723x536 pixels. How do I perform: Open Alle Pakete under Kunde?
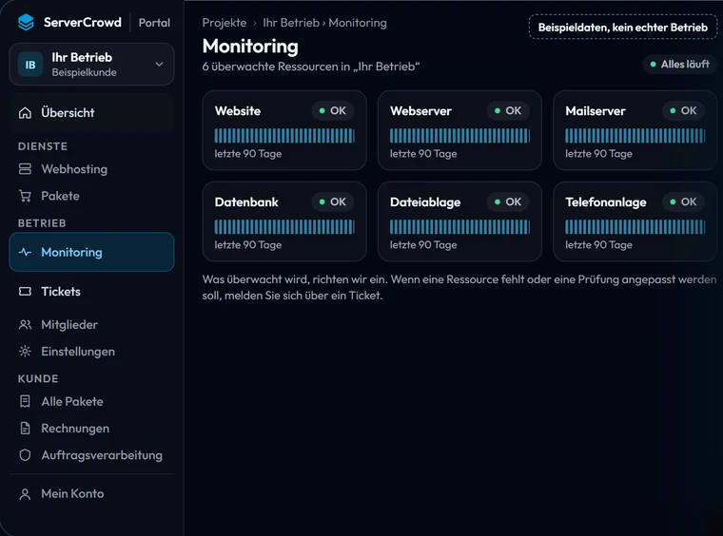pos(91,402)
